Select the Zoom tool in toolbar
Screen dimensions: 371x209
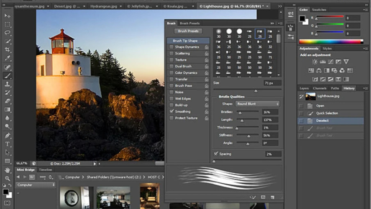click(8, 178)
